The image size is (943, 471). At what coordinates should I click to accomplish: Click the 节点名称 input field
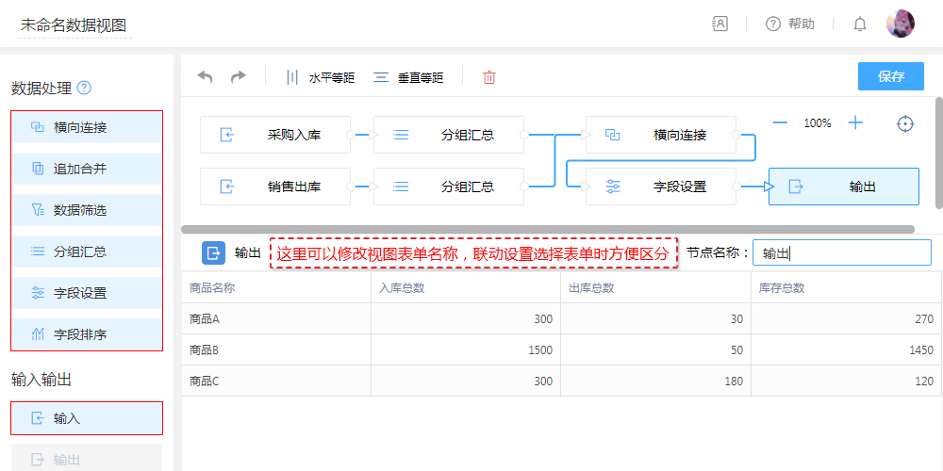click(x=841, y=252)
